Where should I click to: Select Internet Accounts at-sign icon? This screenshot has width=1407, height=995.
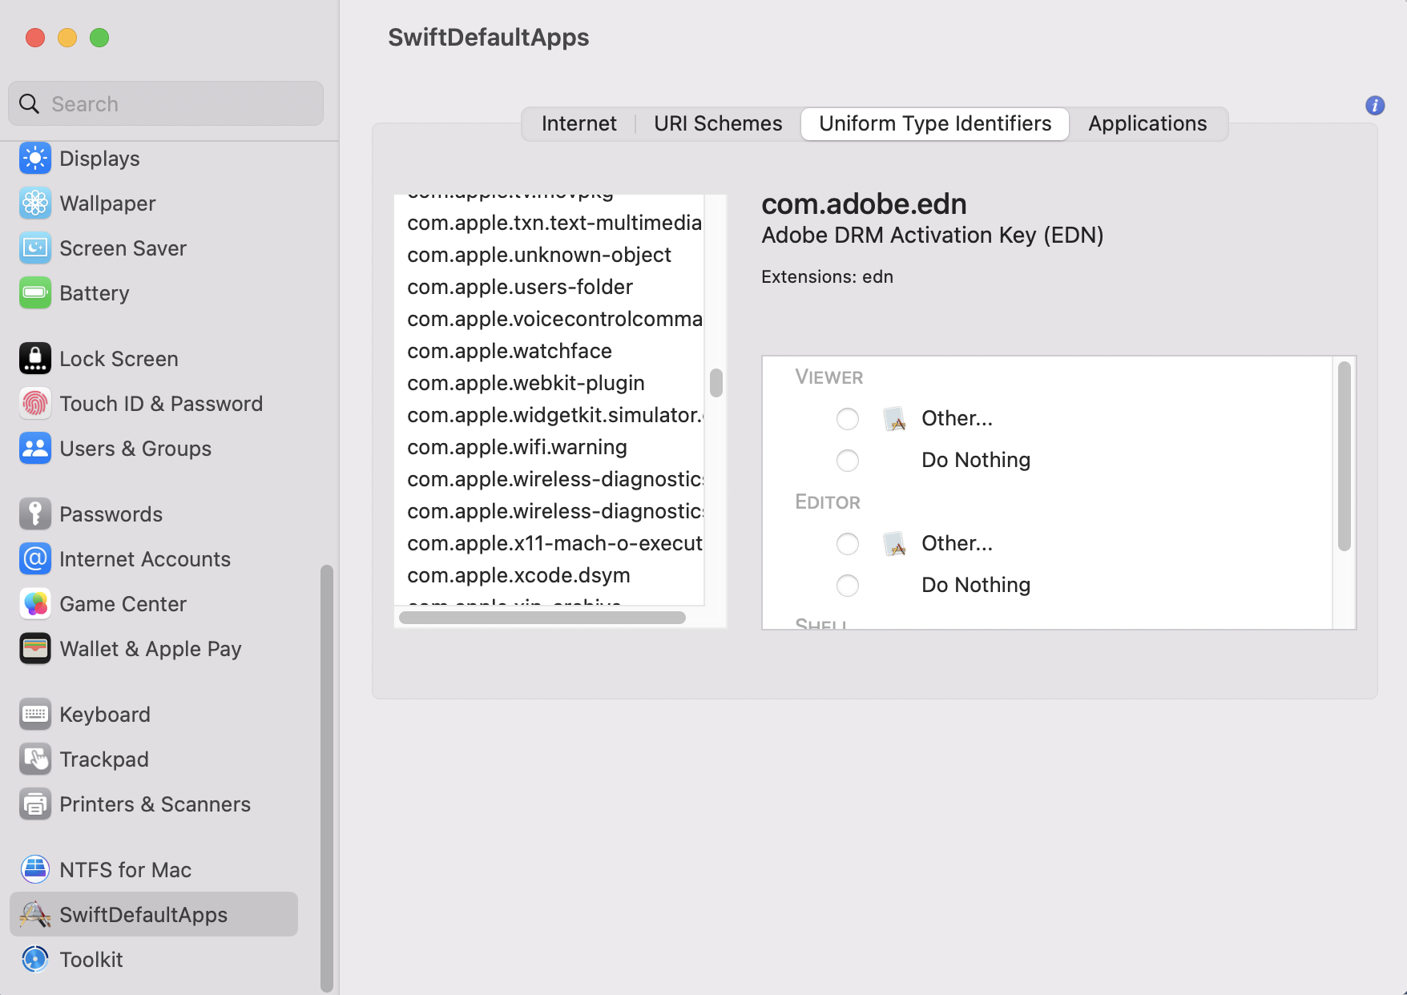[35, 559]
